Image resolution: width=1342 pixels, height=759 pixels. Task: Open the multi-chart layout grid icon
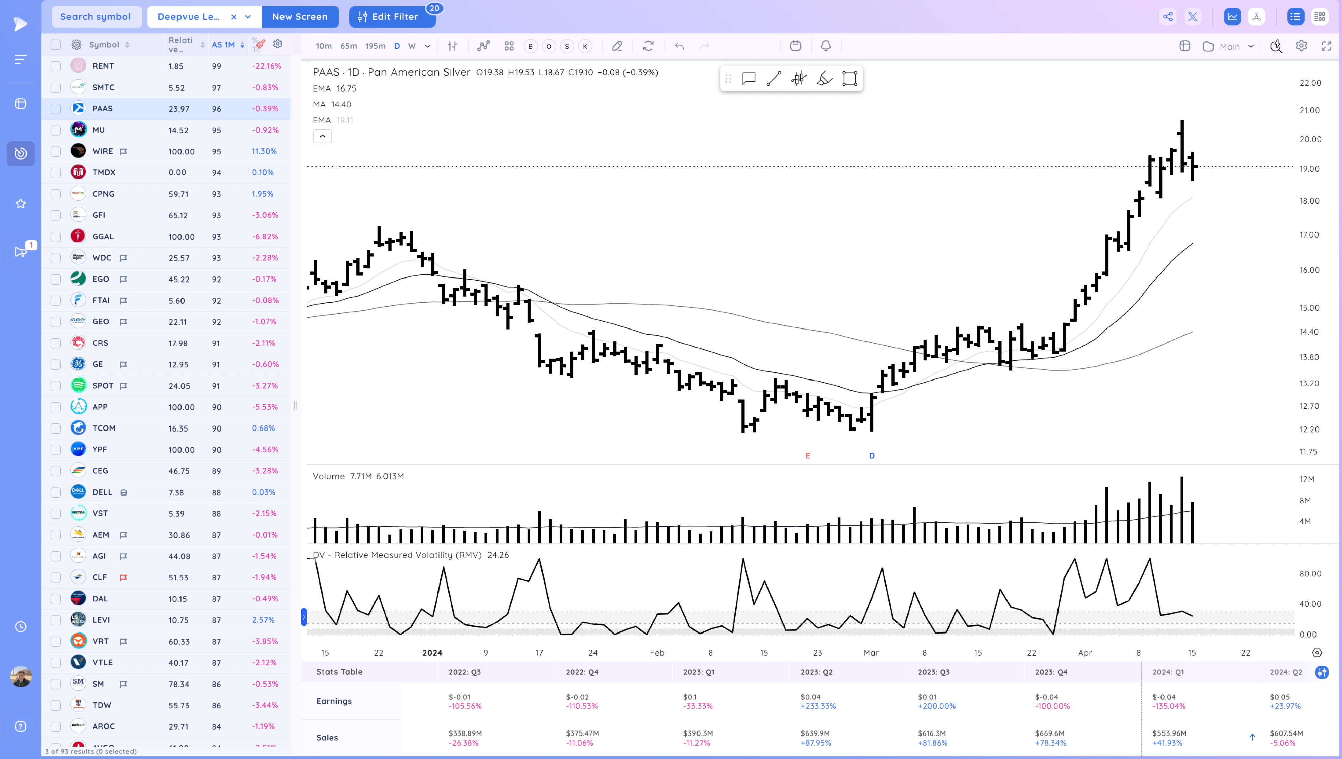509,46
